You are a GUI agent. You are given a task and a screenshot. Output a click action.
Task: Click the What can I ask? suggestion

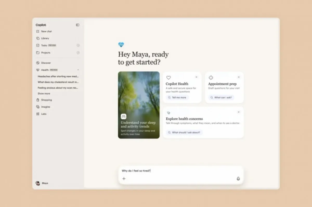221,98
